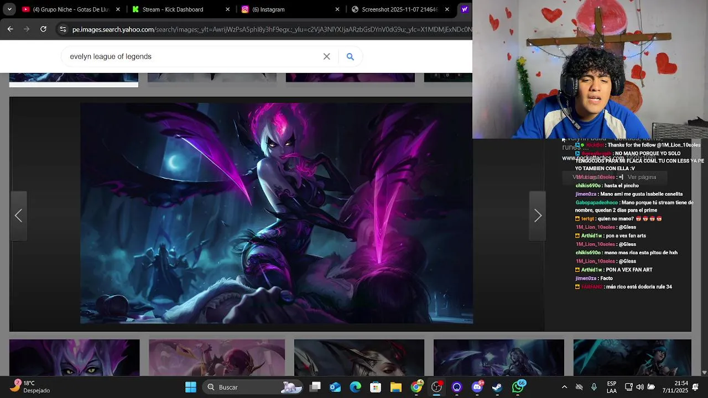This screenshot has width=708, height=398.
Task: Close the Grupo Niche YouTube tab
Action: [118, 9]
